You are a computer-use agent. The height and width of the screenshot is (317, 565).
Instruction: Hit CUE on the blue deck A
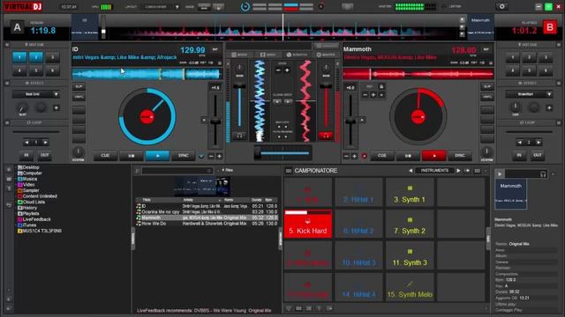tap(105, 156)
